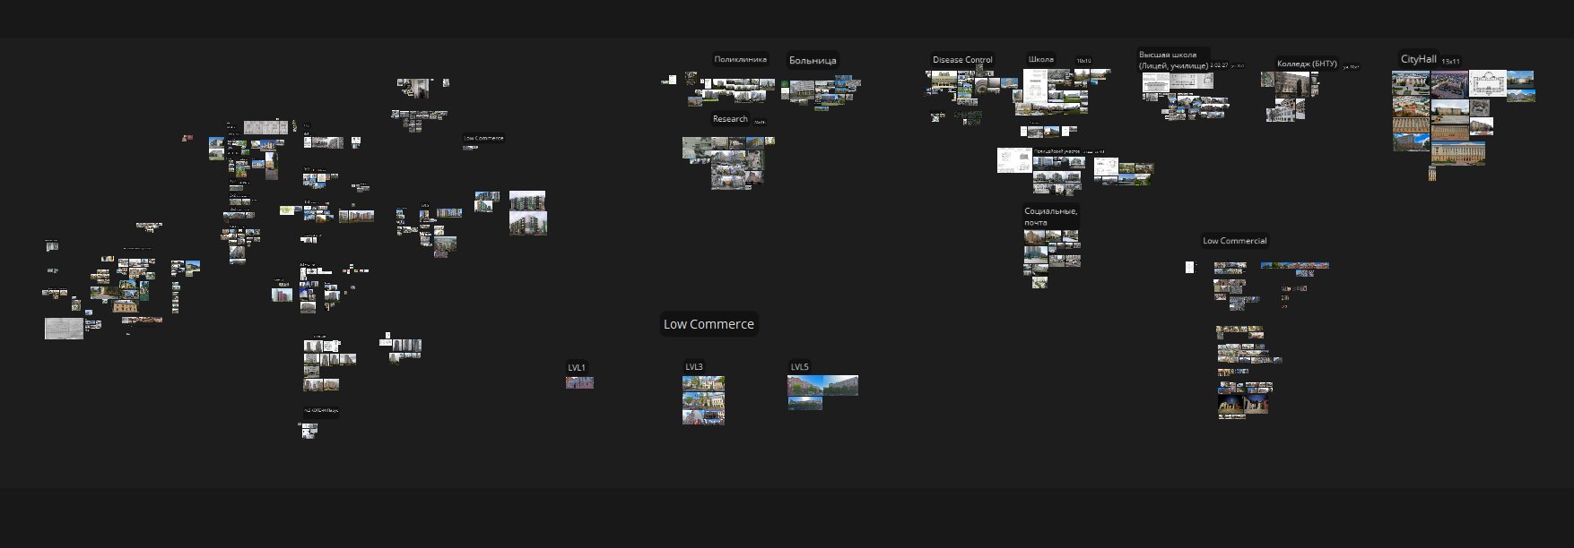Click the small Low Commerce label on the left
Viewport: 1574px width, 548px height.
pyautogui.click(x=483, y=139)
